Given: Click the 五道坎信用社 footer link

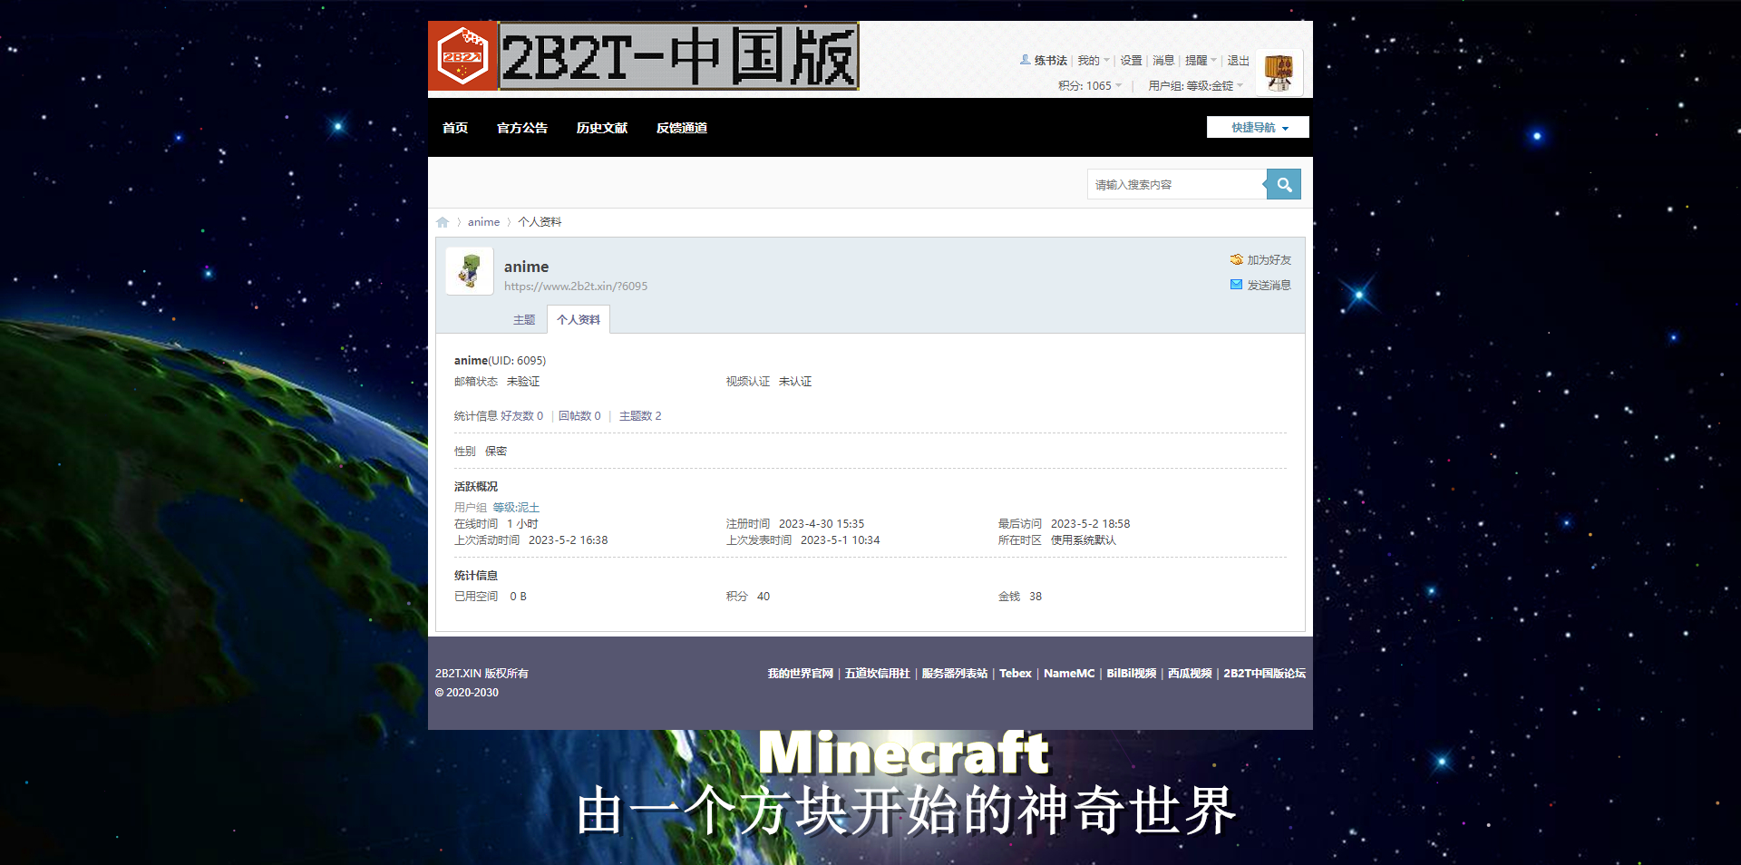Looking at the screenshot, I should tap(877, 674).
